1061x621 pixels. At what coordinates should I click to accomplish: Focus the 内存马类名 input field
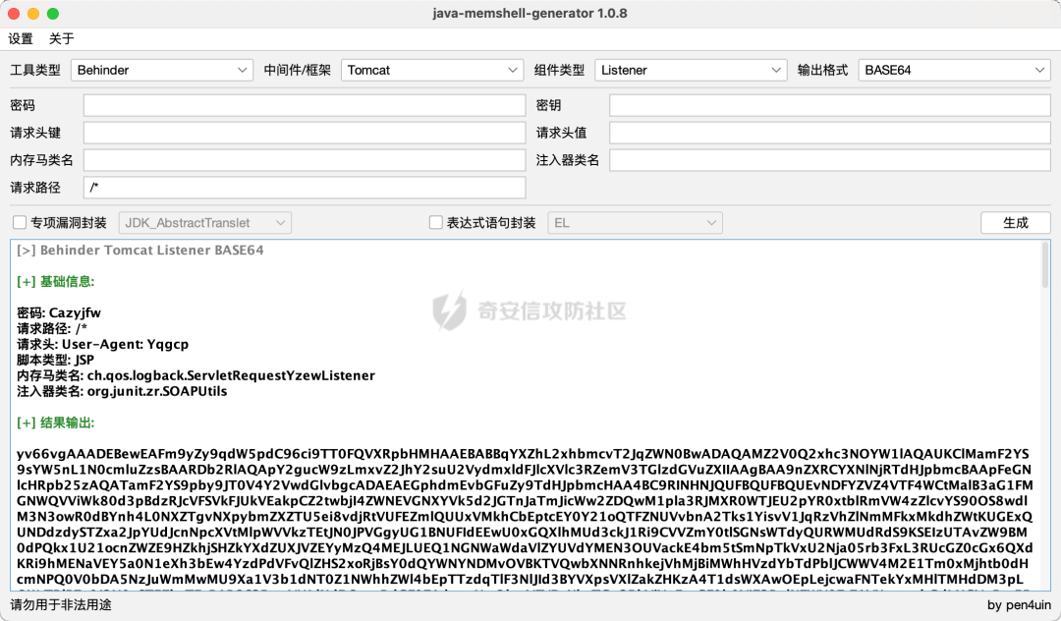click(305, 160)
